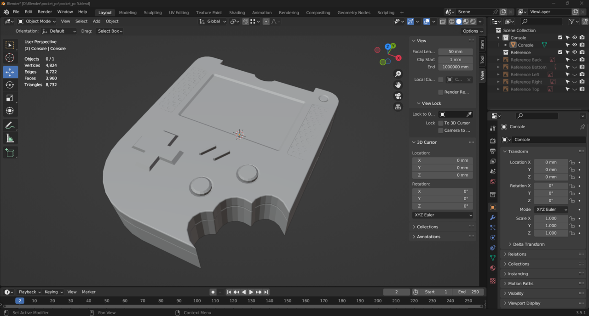The width and height of the screenshot is (589, 316).
Task: Open the XYZ Euler rotation mode dropdown
Action: coord(550,209)
